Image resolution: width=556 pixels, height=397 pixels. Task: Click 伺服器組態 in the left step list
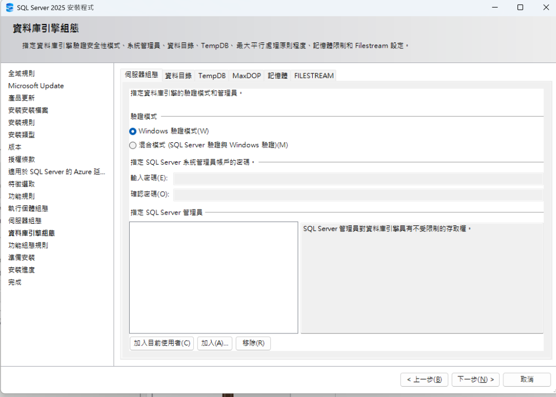tap(25, 220)
